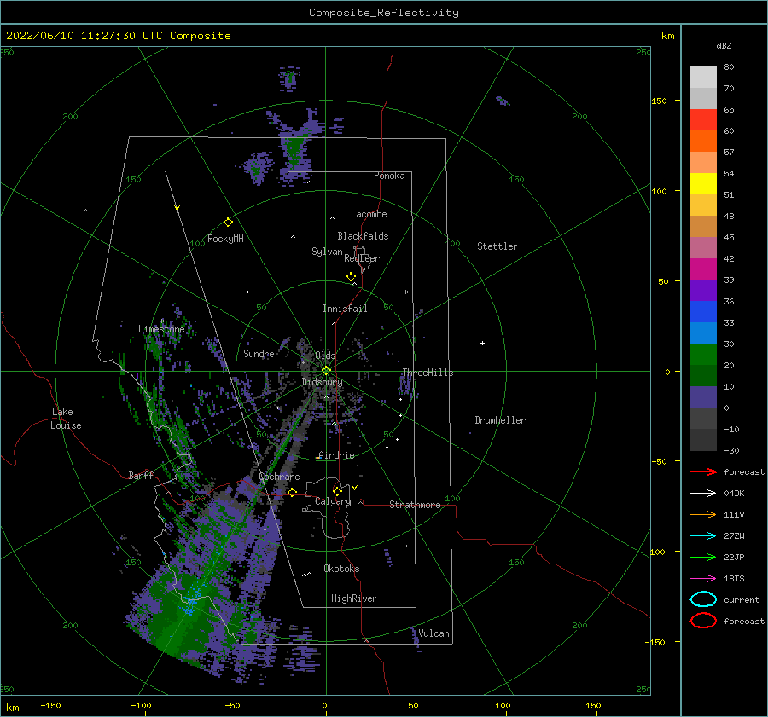
Task: Click the red forecast arrow in legend
Action: (703, 471)
